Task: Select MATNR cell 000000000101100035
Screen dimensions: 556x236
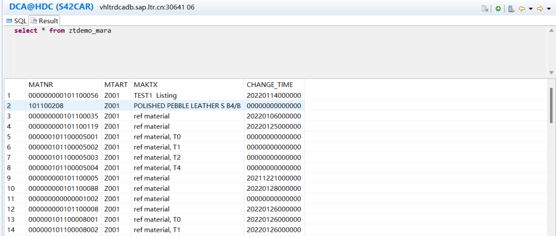Action: point(64,116)
